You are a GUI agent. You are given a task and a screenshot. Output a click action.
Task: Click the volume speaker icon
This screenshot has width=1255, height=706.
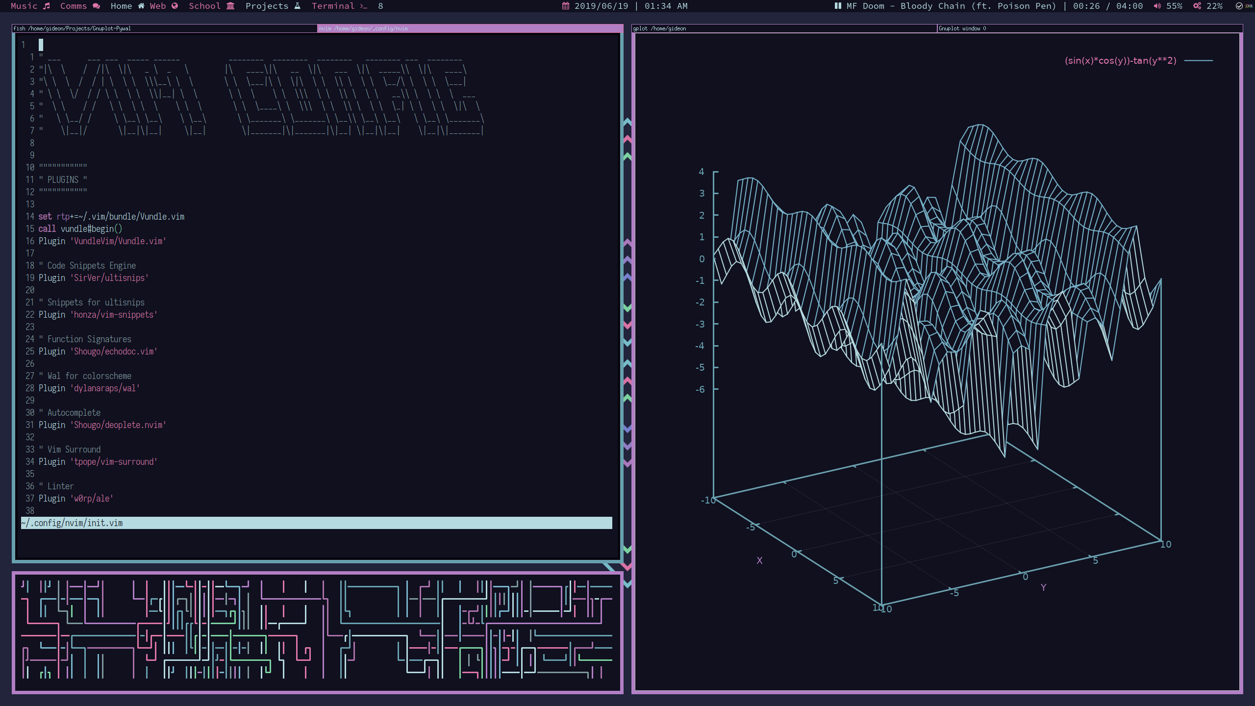(1157, 6)
